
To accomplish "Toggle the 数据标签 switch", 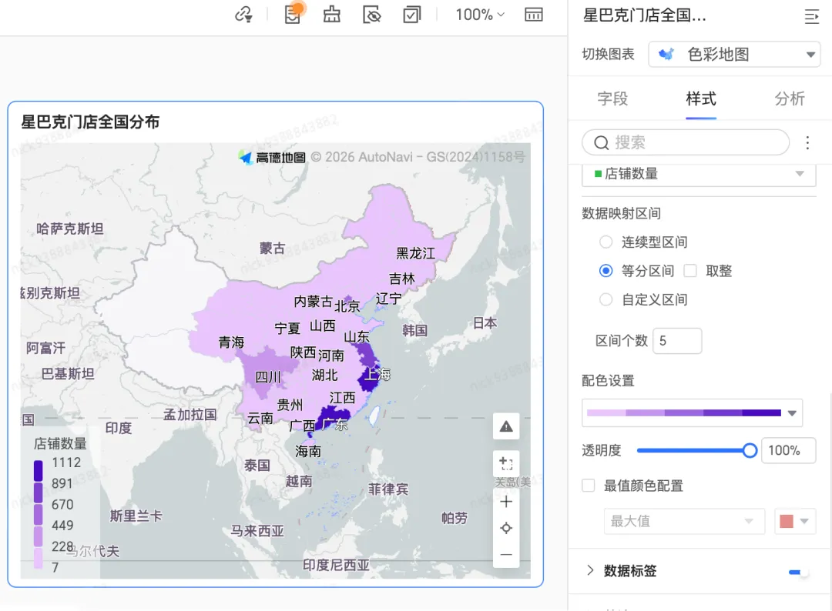I will click(x=798, y=572).
